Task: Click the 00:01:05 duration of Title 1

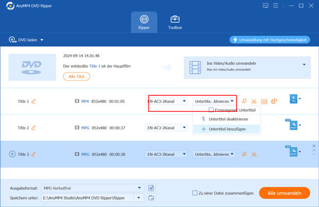Action: [x=117, y=101]
